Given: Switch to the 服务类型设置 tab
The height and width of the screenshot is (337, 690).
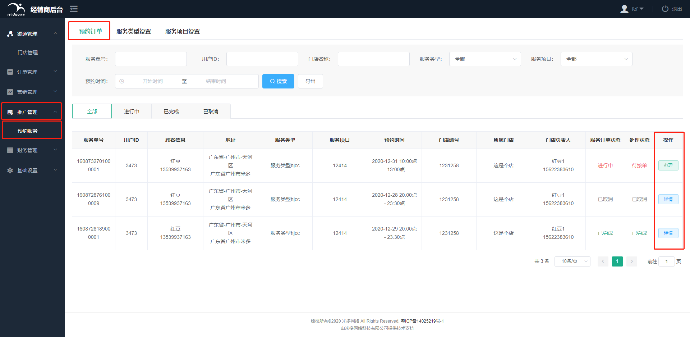Looking at the screenshot, I should pyautogui.click(x=134, y=31).
